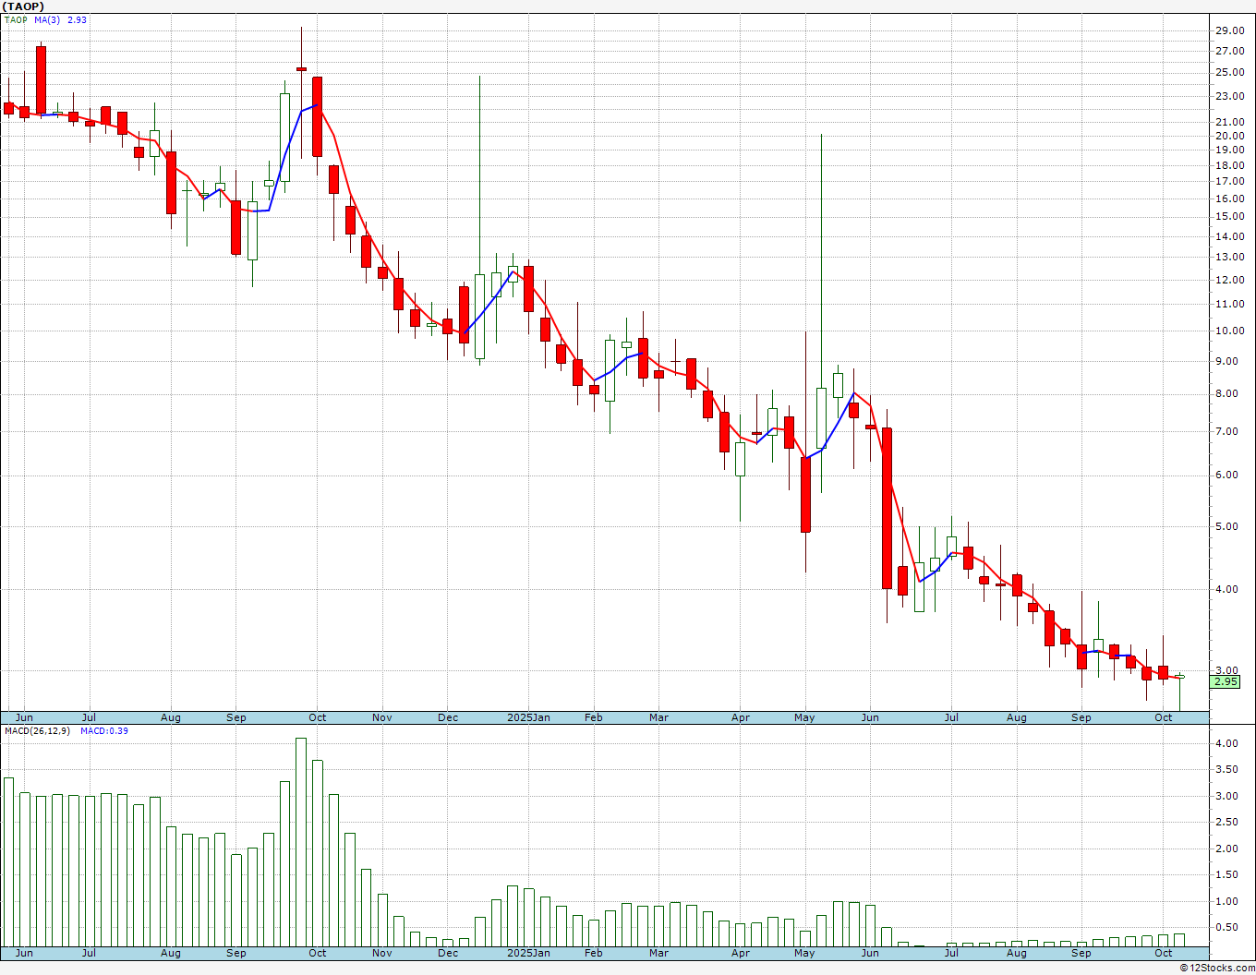Screen dimensions: 1256x975
Task: Select the 16.00 price axis label
Action: click(1229, 199)
